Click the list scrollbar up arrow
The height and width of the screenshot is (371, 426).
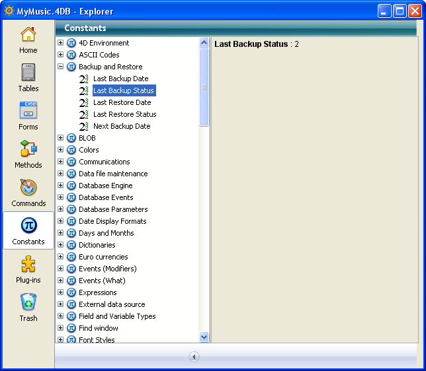coord(204,42)
